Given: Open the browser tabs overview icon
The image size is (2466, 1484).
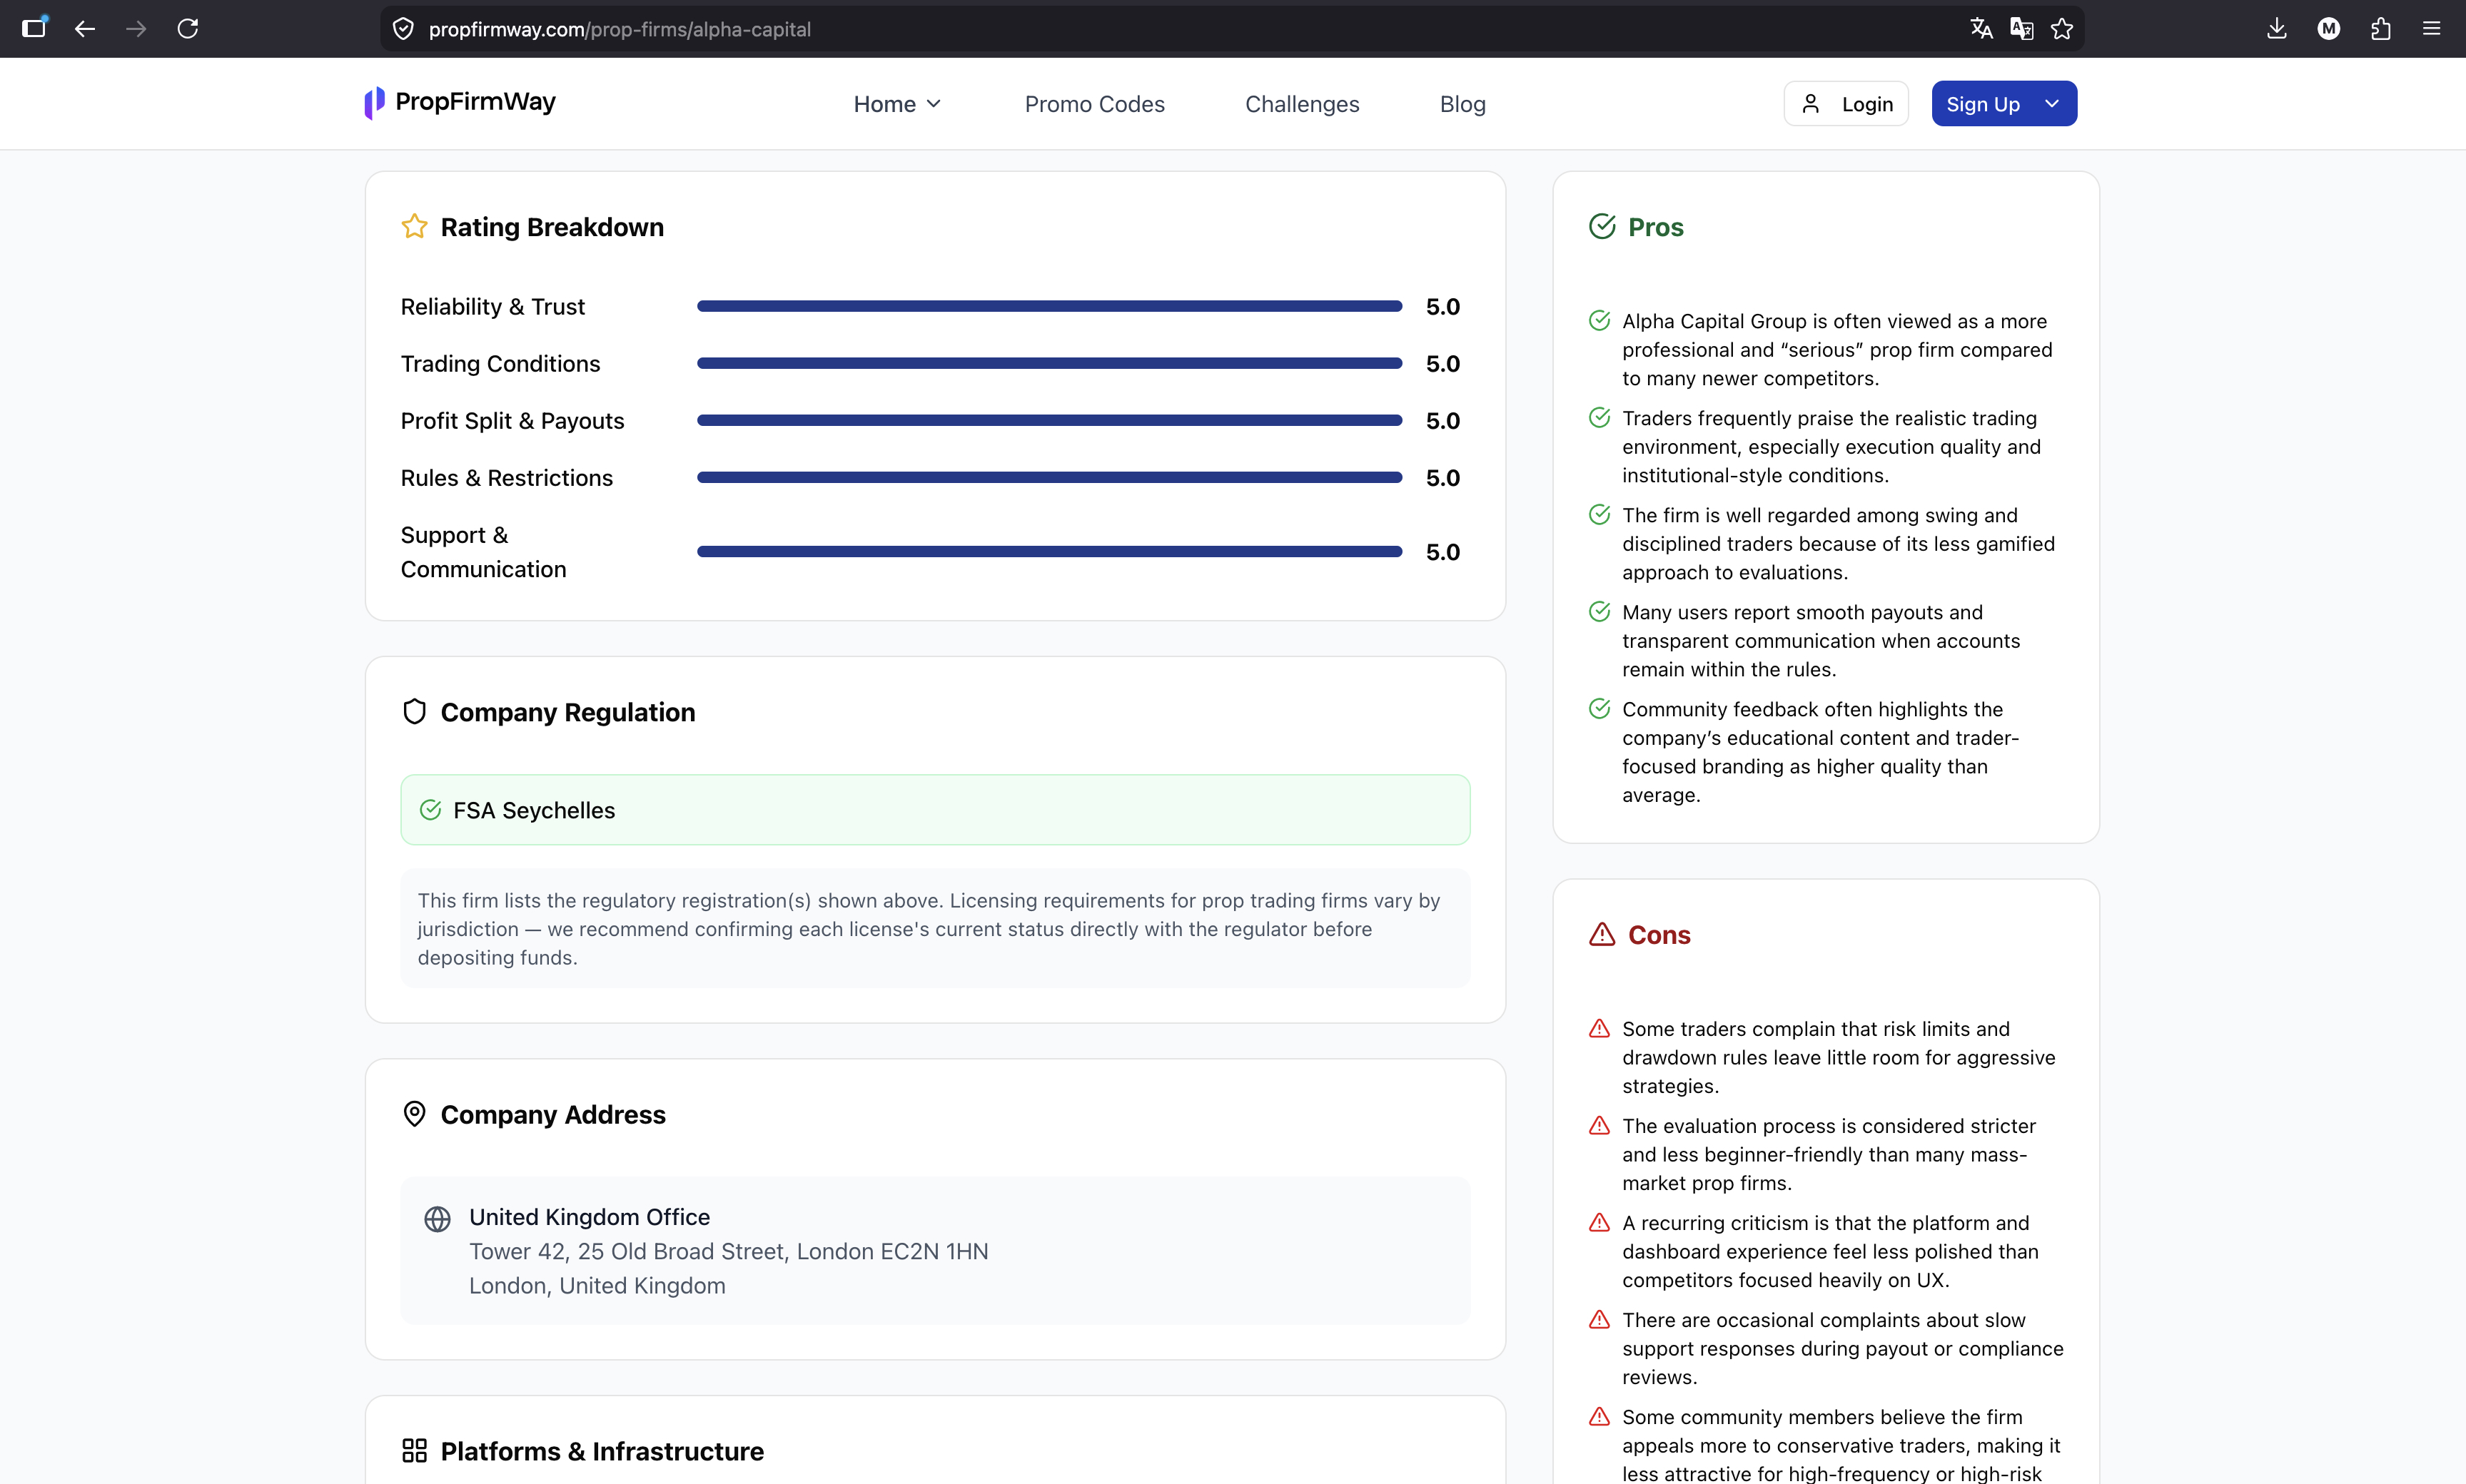Looking at the screenshot, I should [34, 28].
